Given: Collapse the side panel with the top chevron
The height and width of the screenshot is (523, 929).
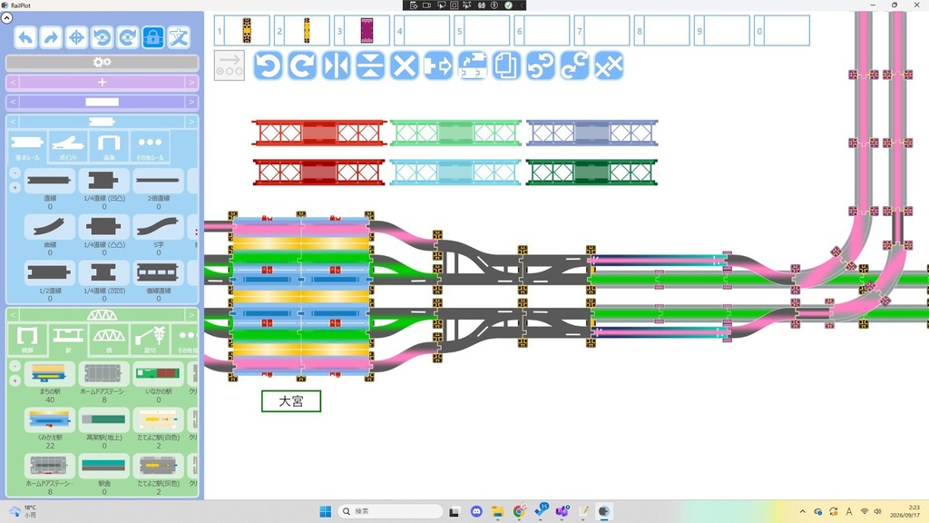Looking at the screenshot, I should 6,18.
